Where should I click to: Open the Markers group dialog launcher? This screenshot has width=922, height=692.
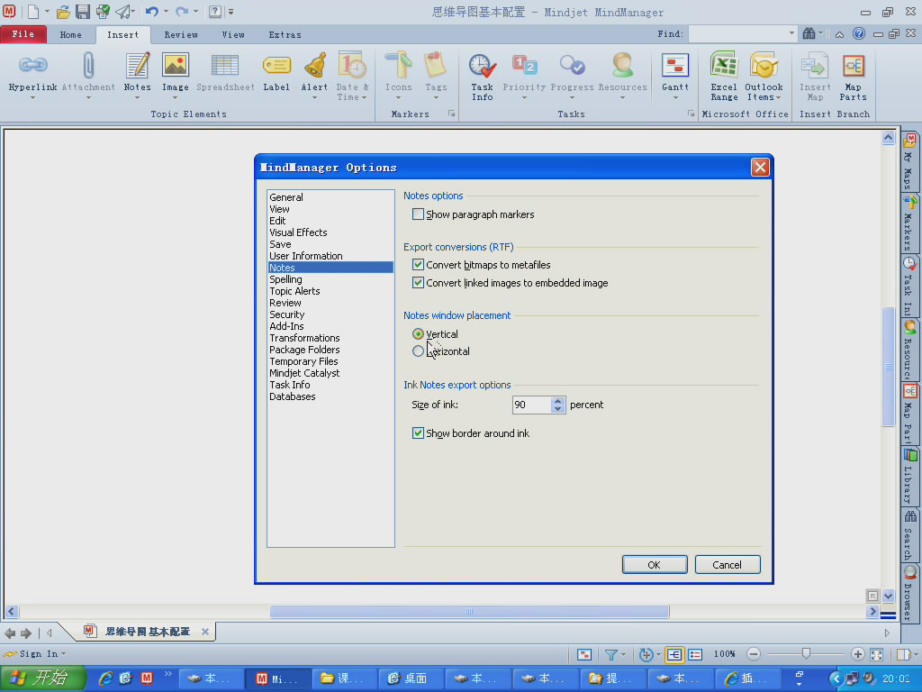pos(451,114)
